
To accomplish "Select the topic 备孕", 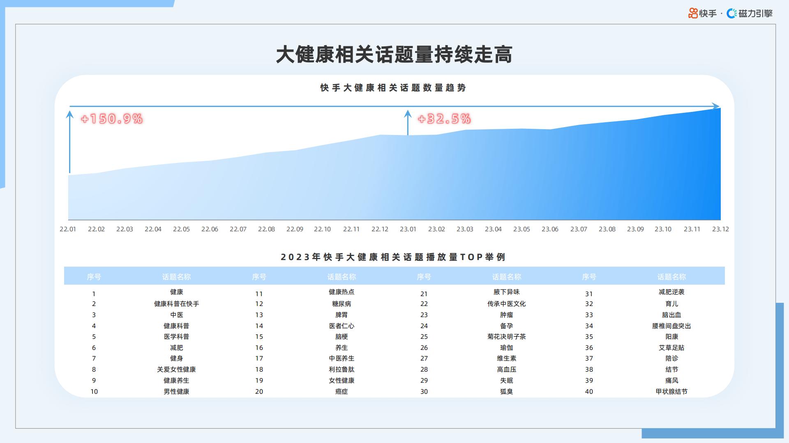I will click(x=506, y=326).
